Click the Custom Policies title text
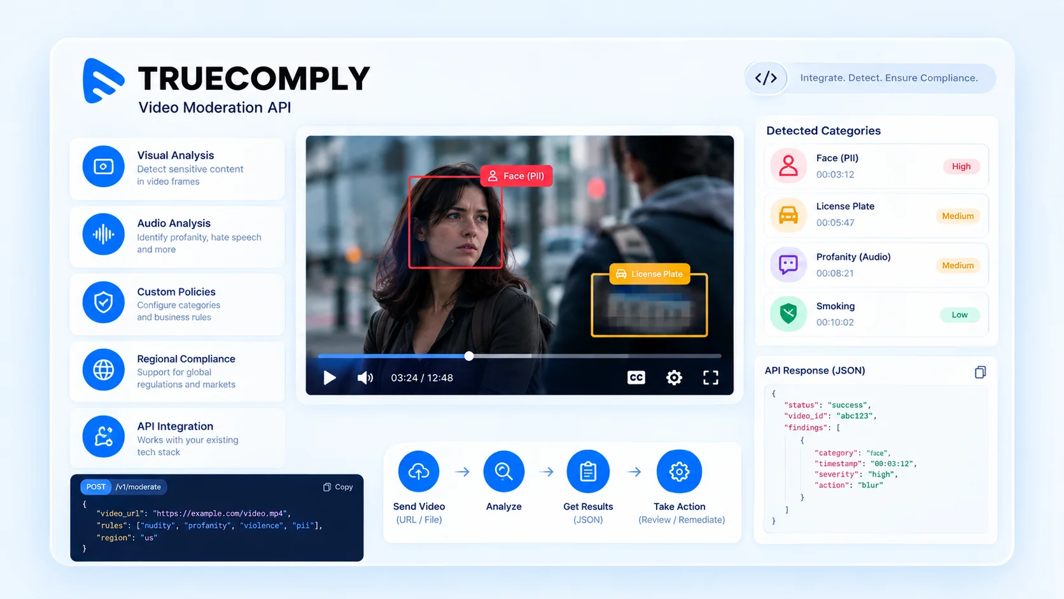This screenshot has width=1064, height=599. 176,292
